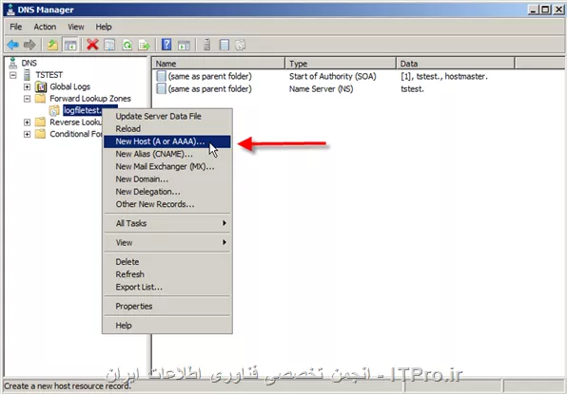Select the Forward Lookup Zones label

coord(90,99)
